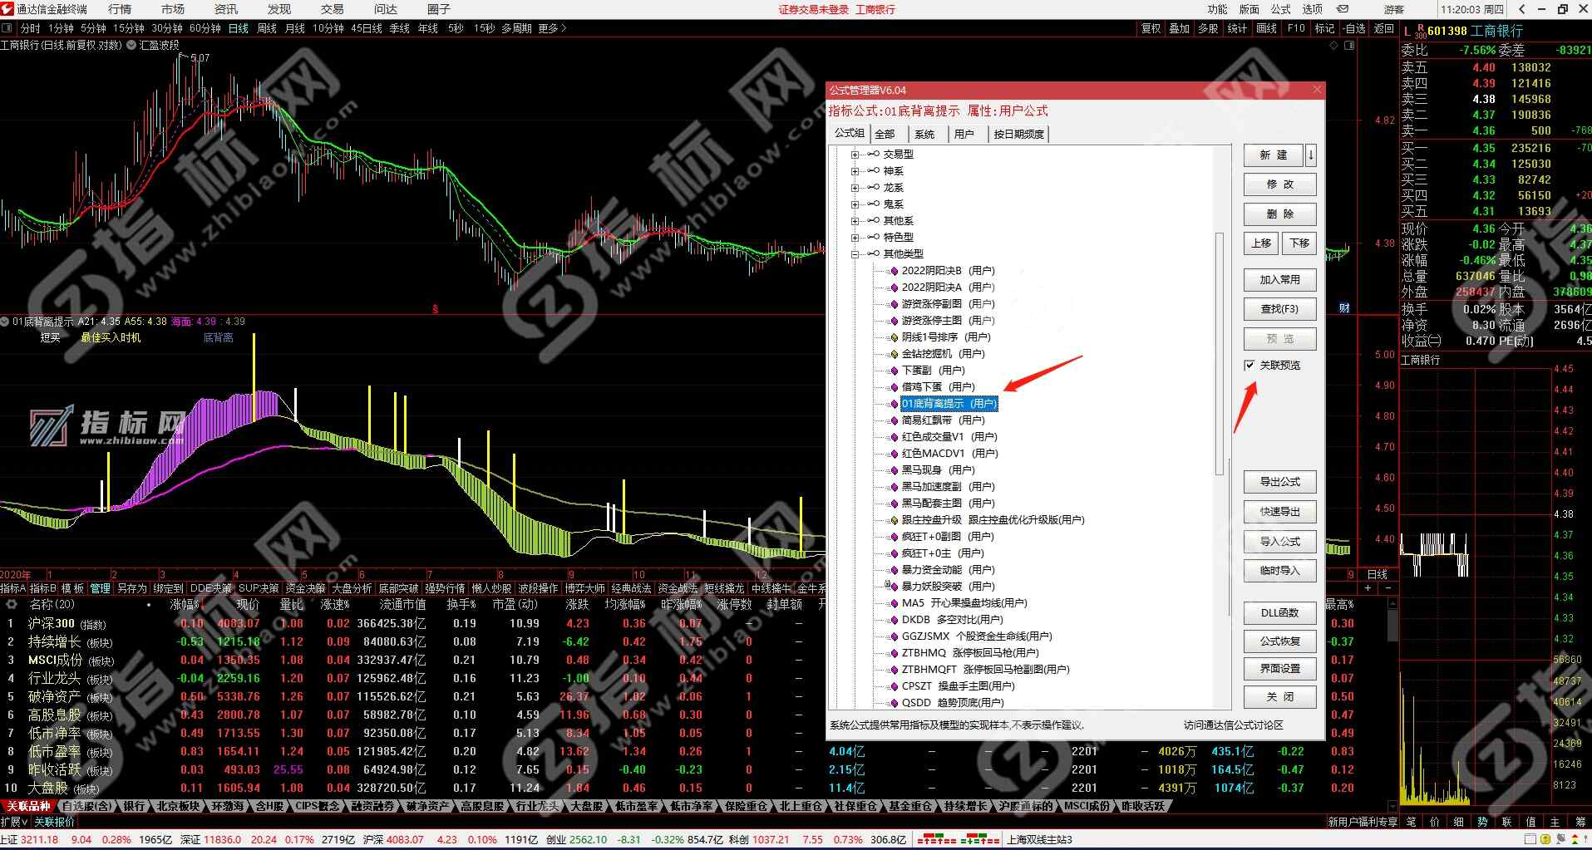The width and height of the screenshot is (1592, 850).
Task: Switch to the 用户 tab in formula manager
Action: pyautogui.click(x=964, y=133)
